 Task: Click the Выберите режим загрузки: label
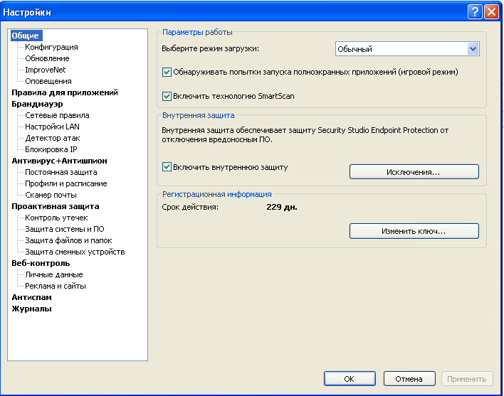210,49
